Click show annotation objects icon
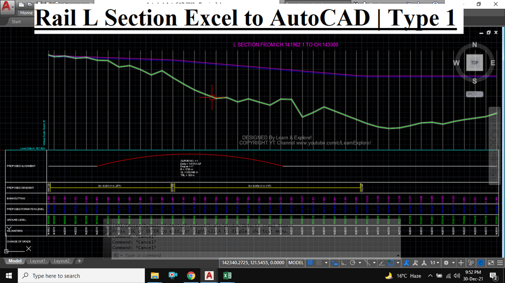The height and width of the screenshot is (283, 505). [406, 262]
